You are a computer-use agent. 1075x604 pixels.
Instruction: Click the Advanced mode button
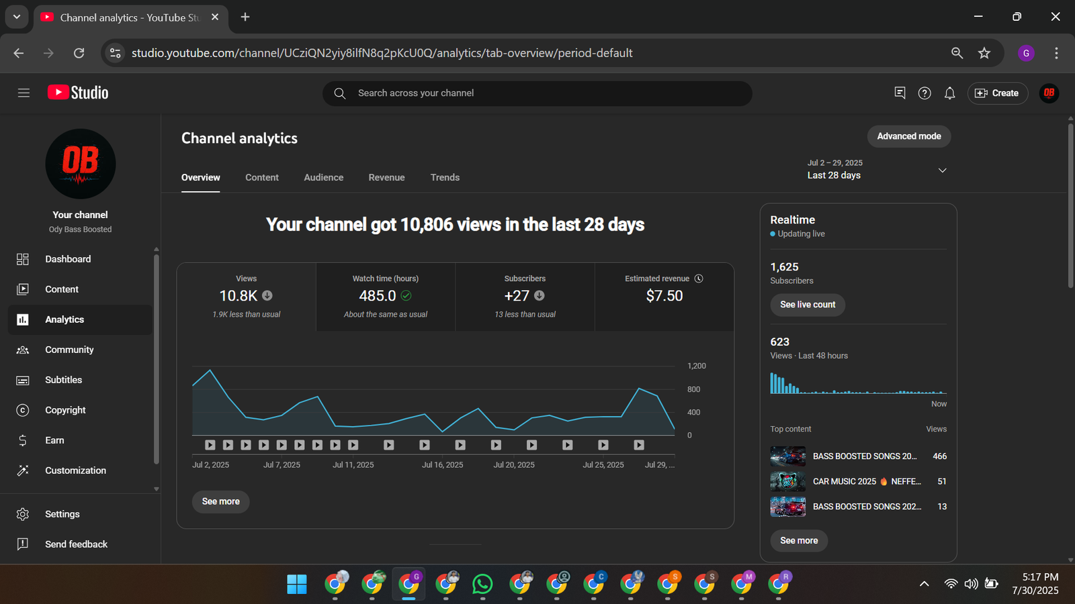point(909,136)
